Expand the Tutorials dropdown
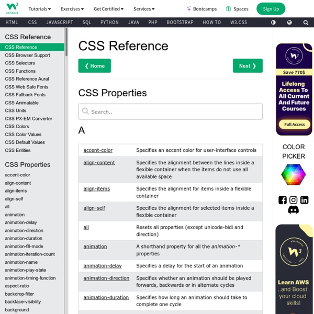The height and width of the screenshot is (314, 314). coord(40,9)
